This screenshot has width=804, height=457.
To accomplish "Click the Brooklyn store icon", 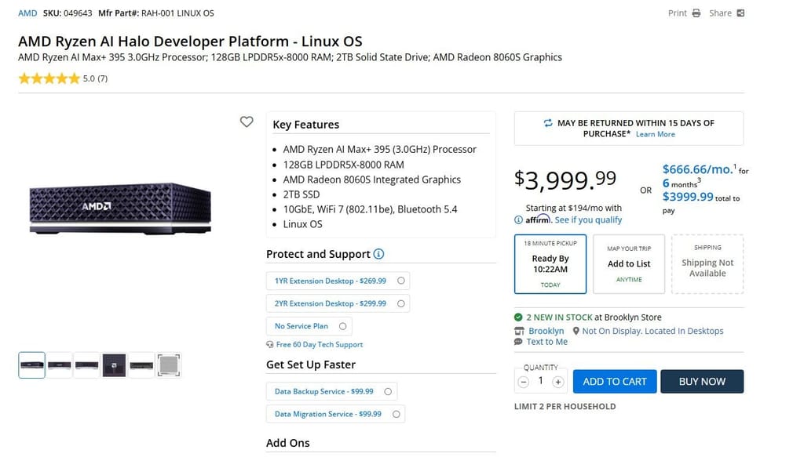I will click(519, 331).
